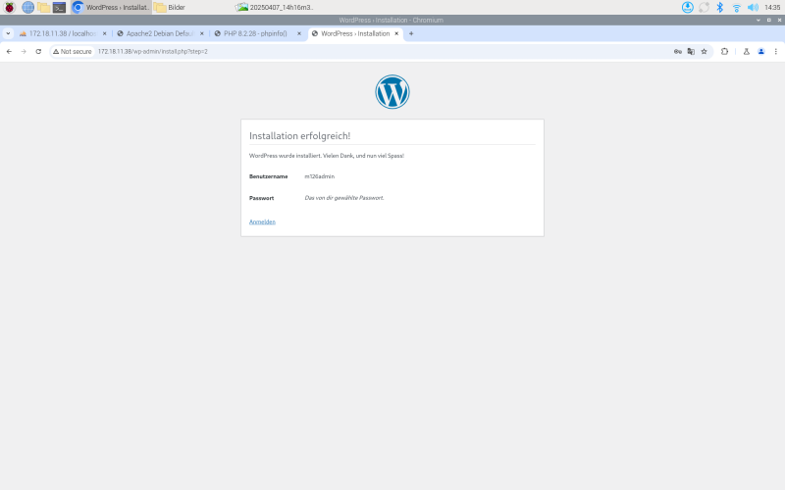785x490 pixels.
Task: Expand the tab search dropdown arrow
Action: 8,33
